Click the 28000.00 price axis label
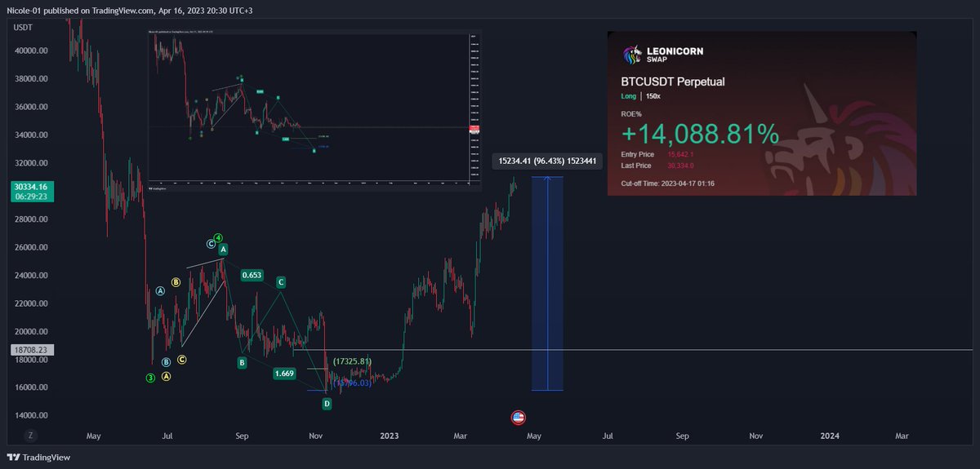Image resolution: width=980 pixels, height=469 pixels. click(x=32, y=219)
